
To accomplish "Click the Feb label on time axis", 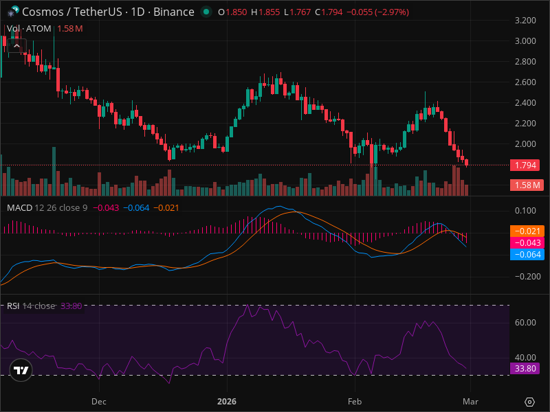I will [x=355, y=402].
